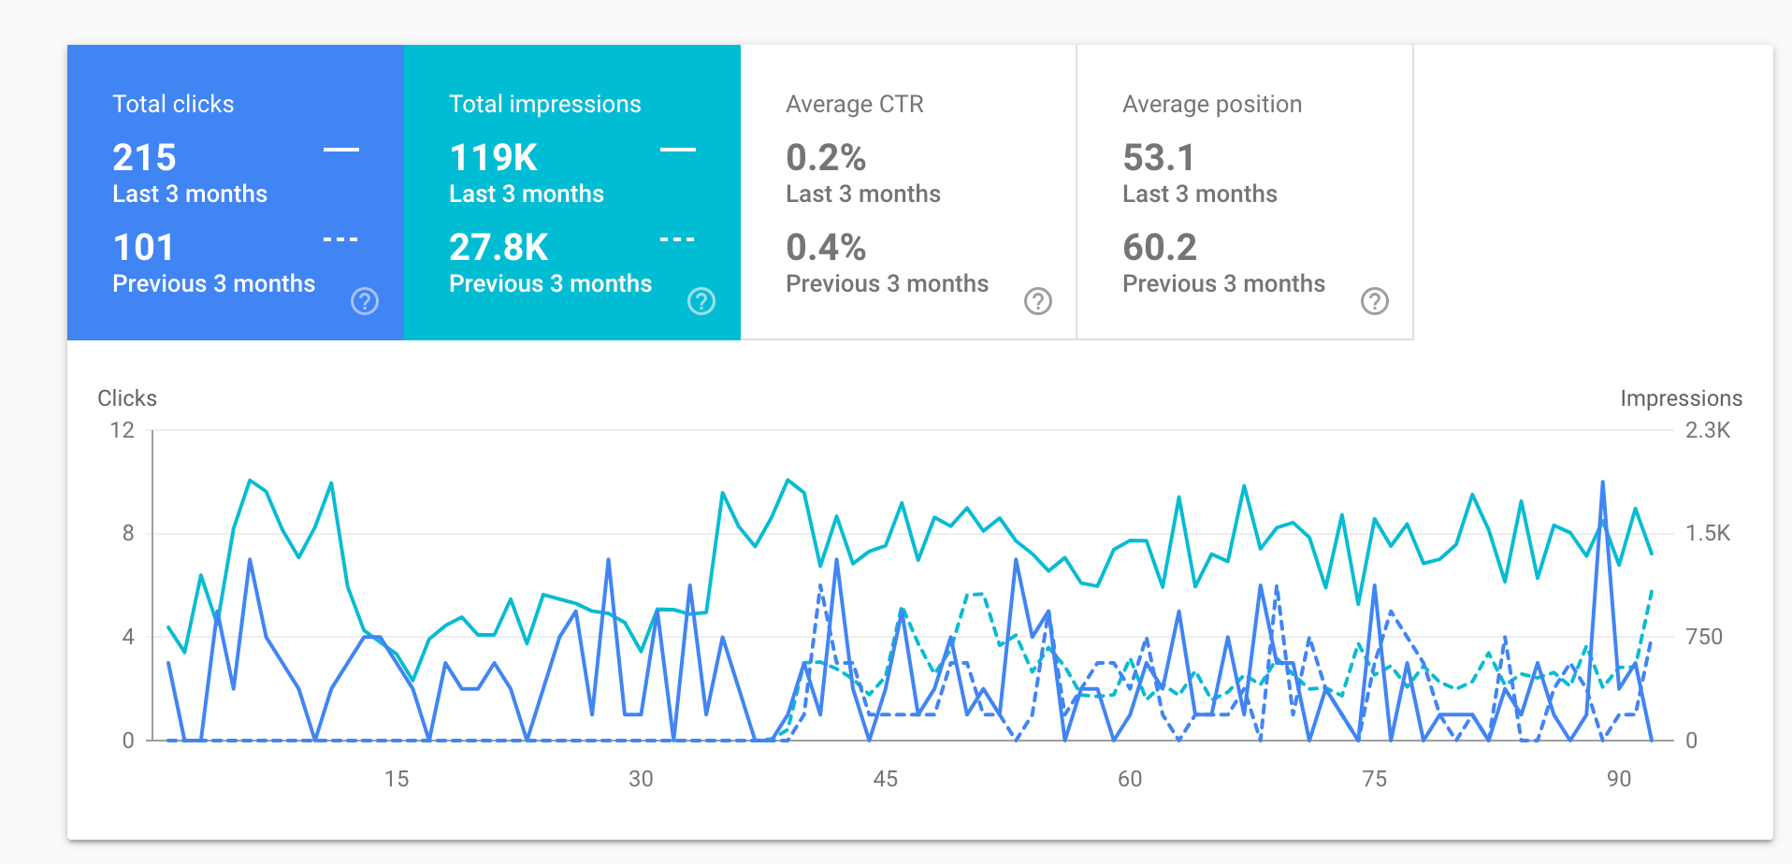The width and height of the screenshot is (1792, 864).
Task: Click the 53.1 average position value
Action: pos(1159,157)
